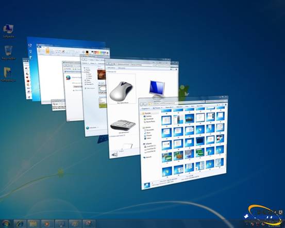Launch Windows Media Player from taskbar
Screen dimensions: 285x228
pyautogui.click(x=47, y=224)
